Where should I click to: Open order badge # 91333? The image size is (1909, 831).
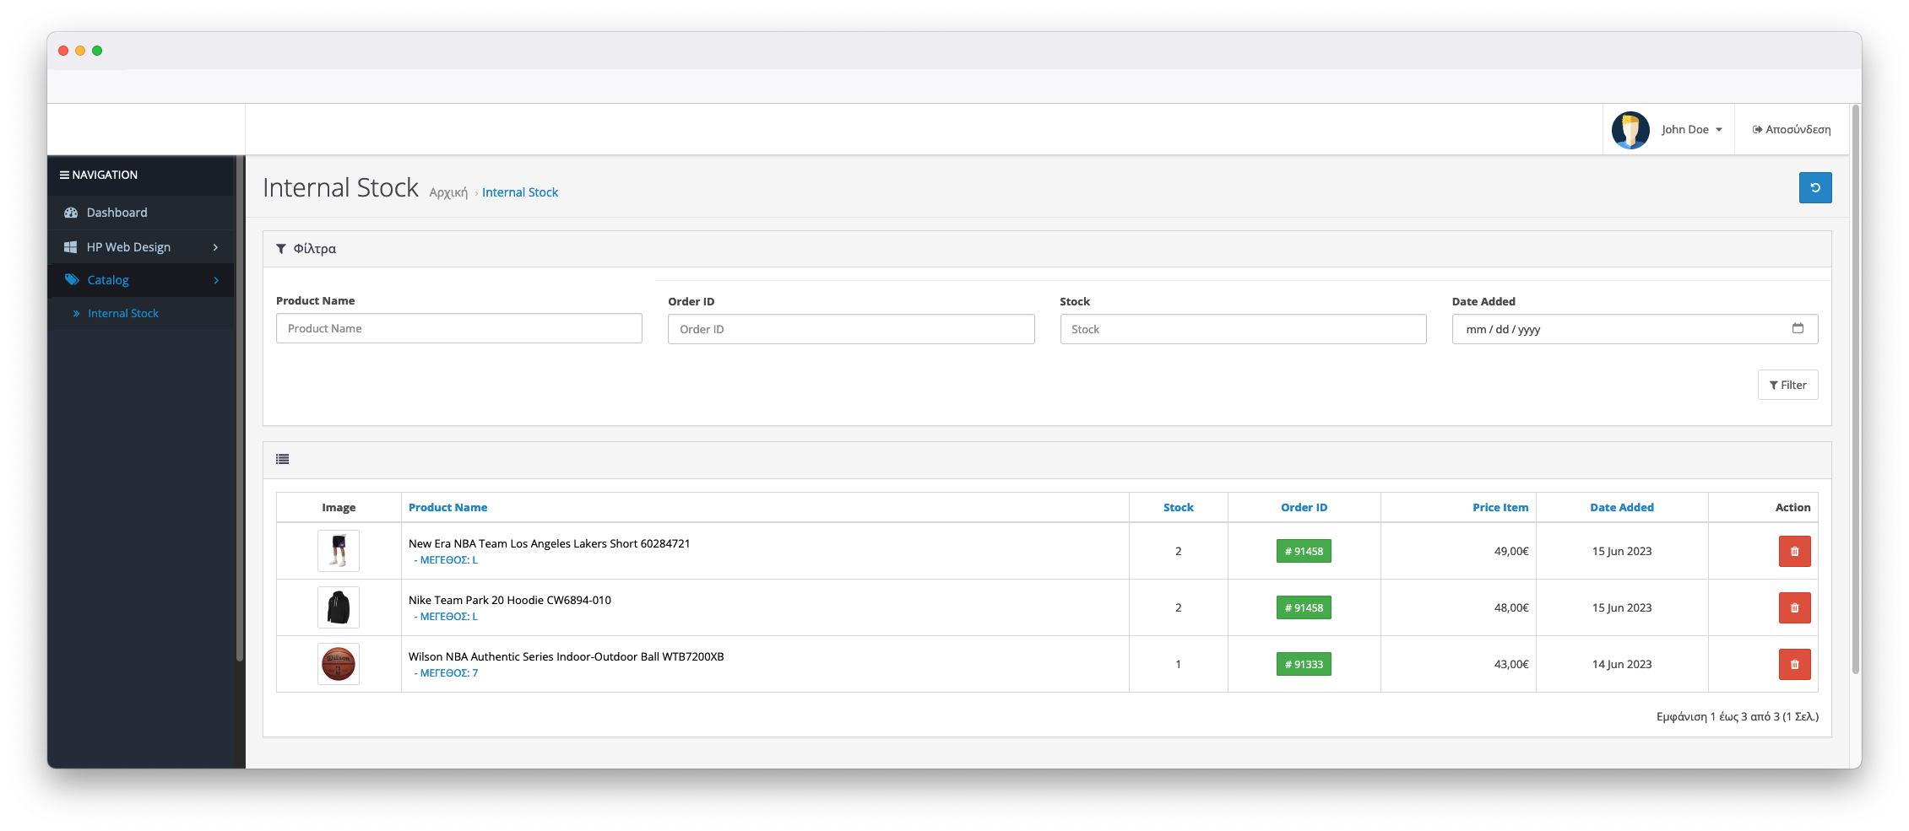click(1304, 665)
